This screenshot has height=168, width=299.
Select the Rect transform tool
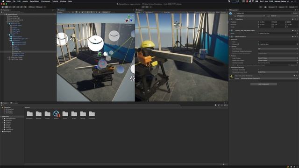coord(18,7)
